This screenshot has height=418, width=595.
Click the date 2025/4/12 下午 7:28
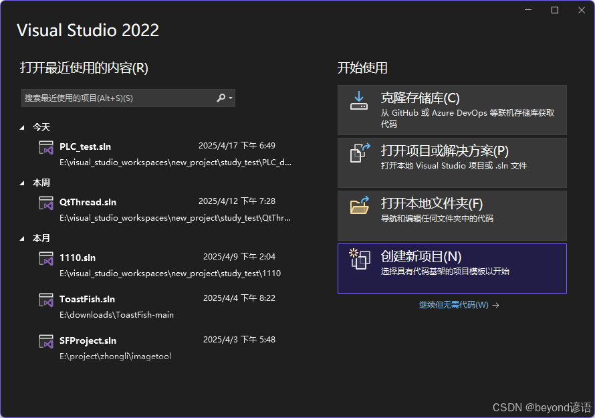pos(237,201)
